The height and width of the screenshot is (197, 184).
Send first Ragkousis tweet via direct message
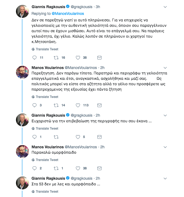[99, 58]
